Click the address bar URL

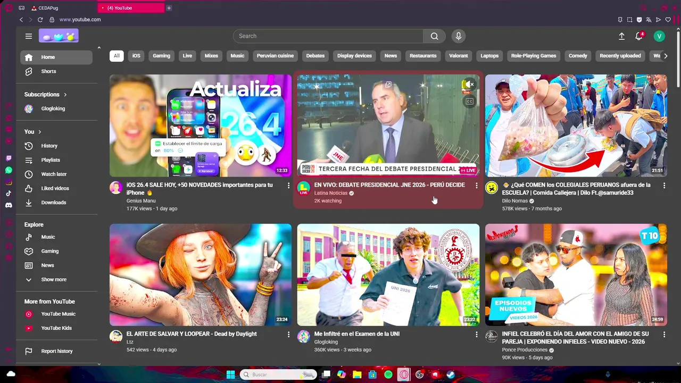[x=80, y=20]
